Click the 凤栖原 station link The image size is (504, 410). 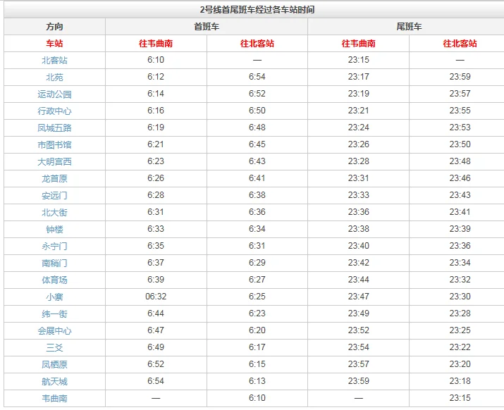pos(54,364)
